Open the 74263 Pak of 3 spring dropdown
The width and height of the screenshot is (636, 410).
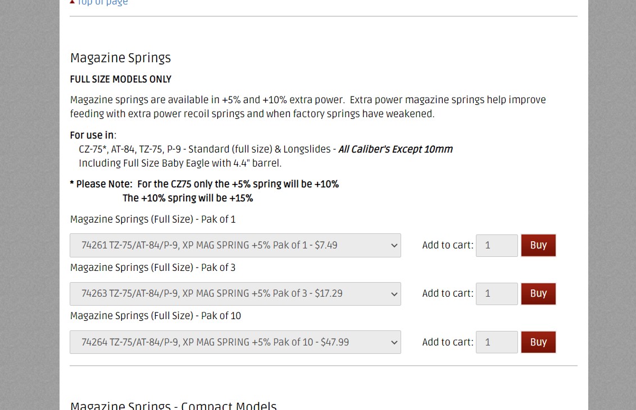235,294
